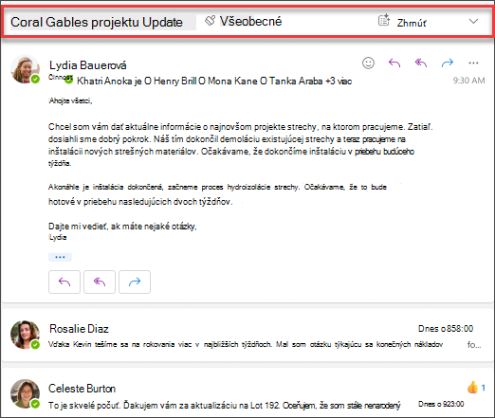The width and height of the screenshot is (495, 418).
Task: Click Reply All in the message header
Action: point(421,63)
